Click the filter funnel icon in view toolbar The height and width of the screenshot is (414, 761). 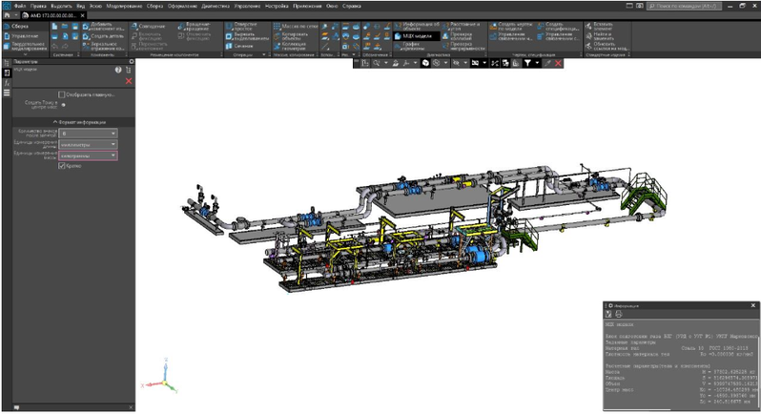(x=527, y=63)
